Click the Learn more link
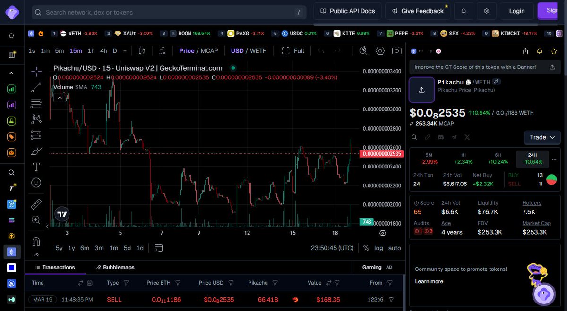This screenshot has height=311, width=567. point(429,281)
